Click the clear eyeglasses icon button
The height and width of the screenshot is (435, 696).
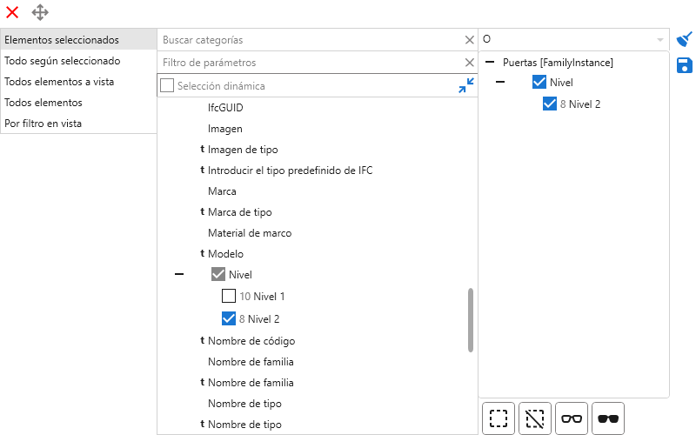(x=572, y=418)
